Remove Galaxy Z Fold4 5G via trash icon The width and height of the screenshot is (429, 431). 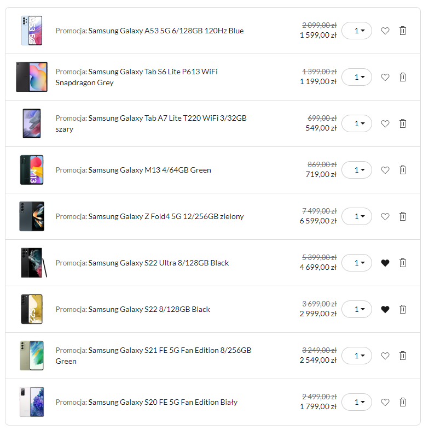pyautogui.click(x=403, y=216)
